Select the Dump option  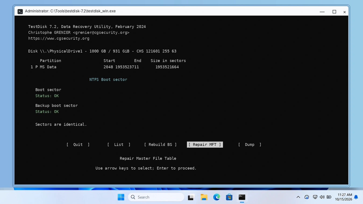pos(250,144)
